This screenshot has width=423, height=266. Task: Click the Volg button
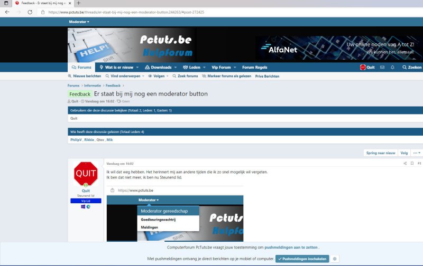[404, 153]
